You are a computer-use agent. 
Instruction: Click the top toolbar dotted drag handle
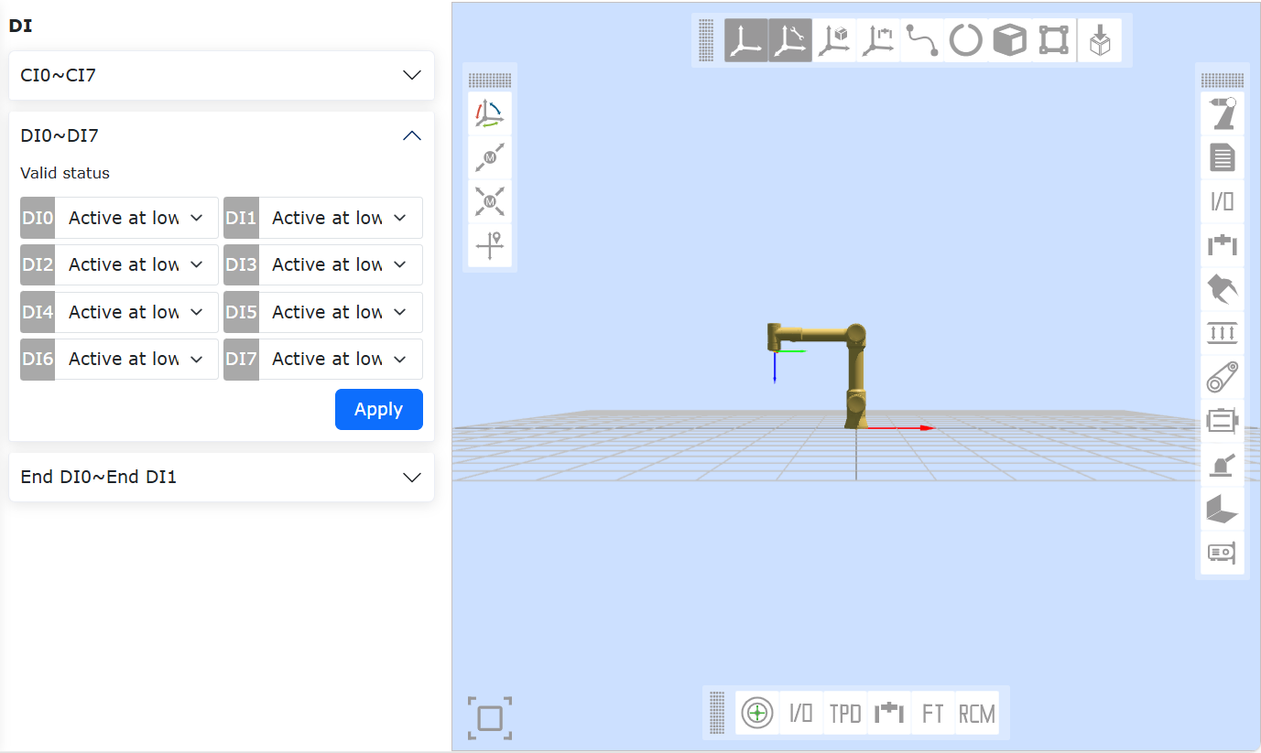tap(706, 40)
